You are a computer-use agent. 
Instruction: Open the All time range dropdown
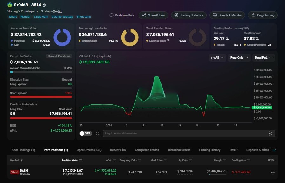218,58
